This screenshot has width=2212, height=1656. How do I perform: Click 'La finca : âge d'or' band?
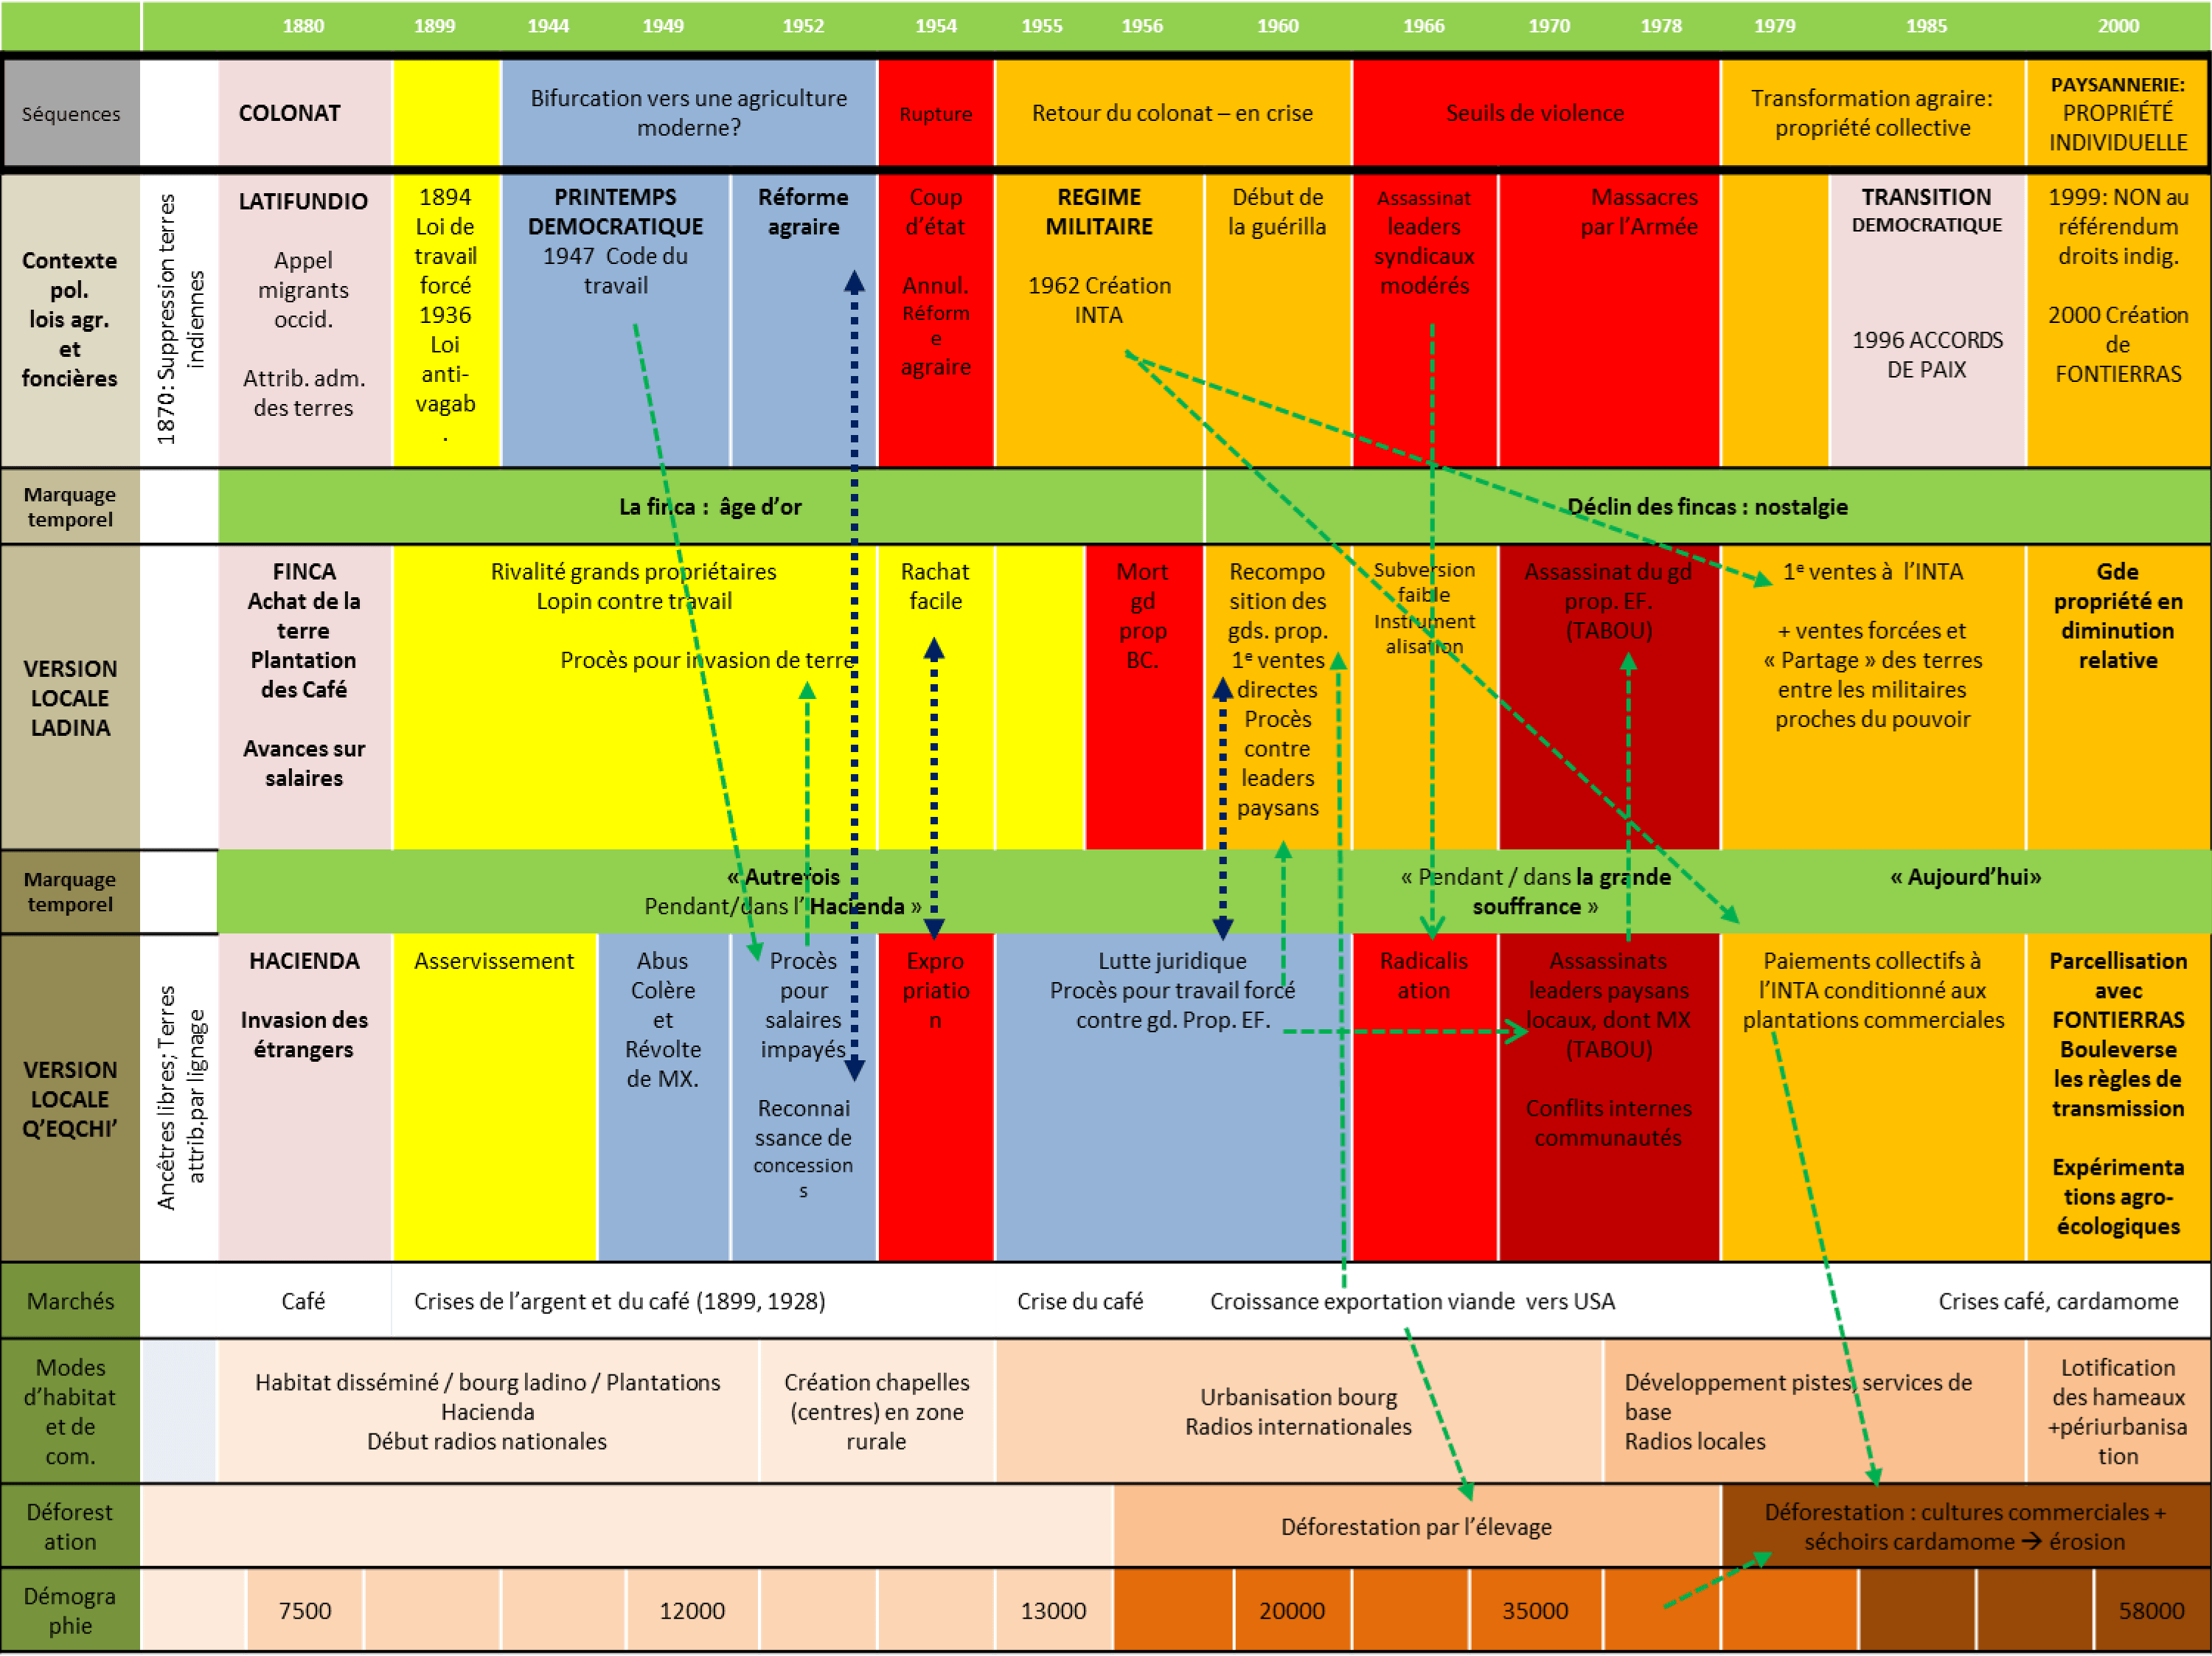(x=711, y=507)
